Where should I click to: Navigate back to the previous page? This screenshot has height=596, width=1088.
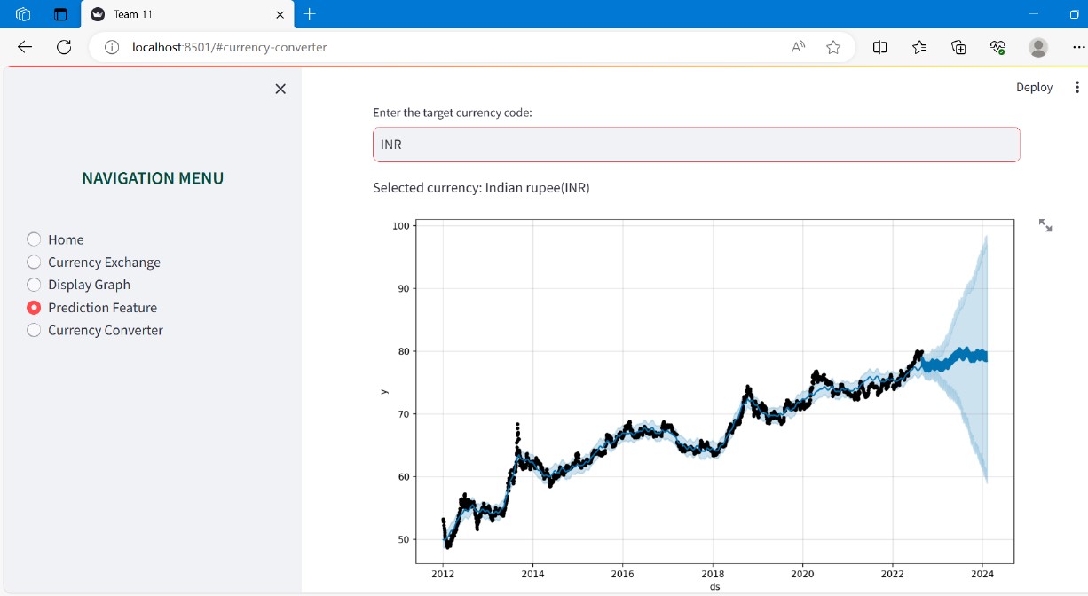tap(24, 47)
